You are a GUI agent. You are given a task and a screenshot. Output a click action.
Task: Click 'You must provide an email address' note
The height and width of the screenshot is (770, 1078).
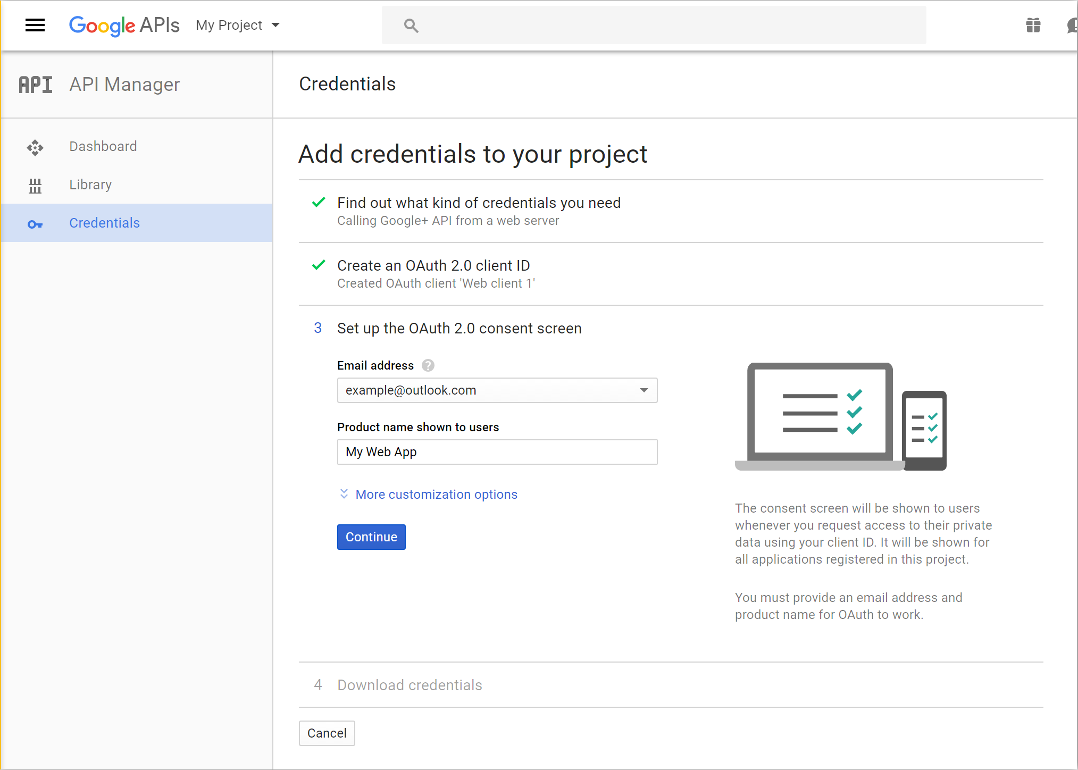tap(848, 606)
